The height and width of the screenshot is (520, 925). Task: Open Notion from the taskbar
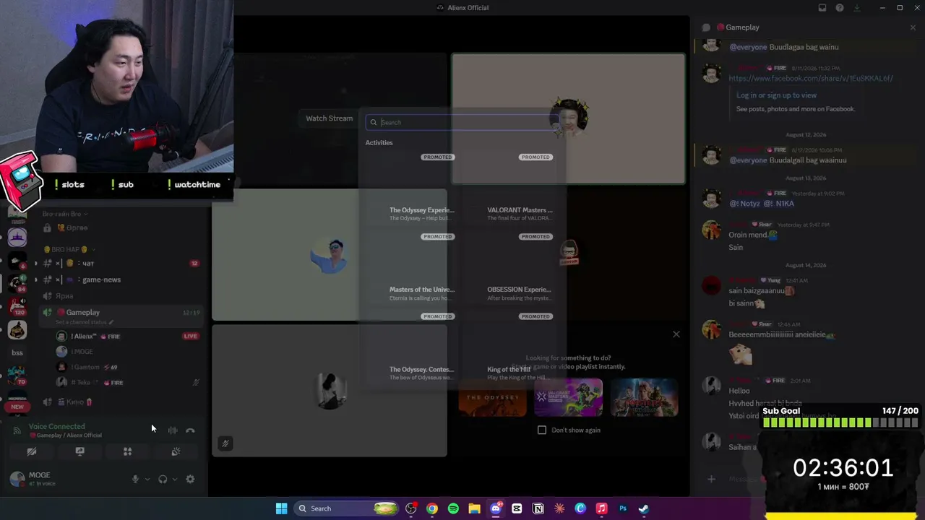(x=538, y=508)
